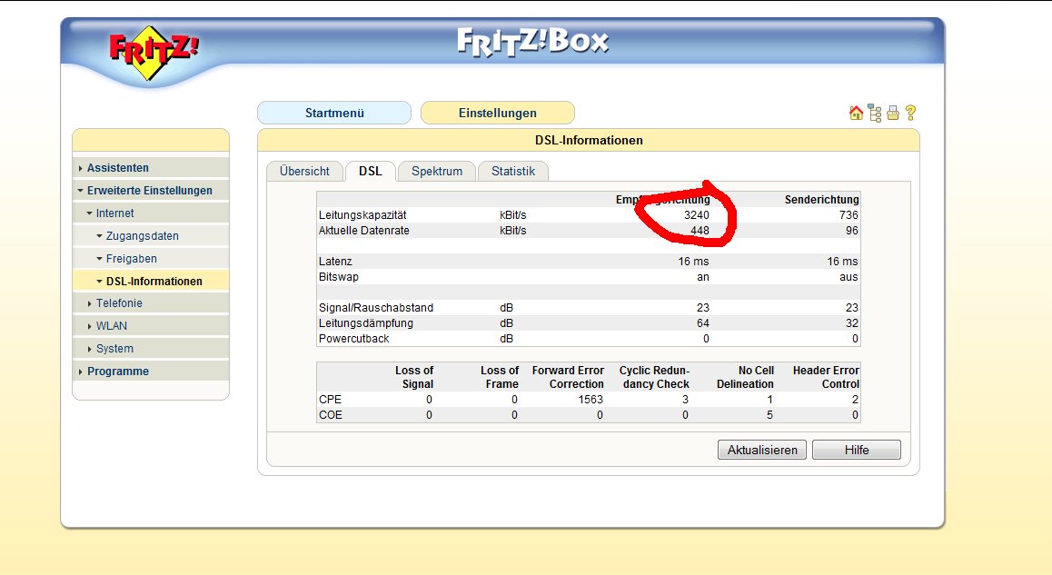Click the Senderichtung data rate 96
The image size is (1052, 575).
852,230
